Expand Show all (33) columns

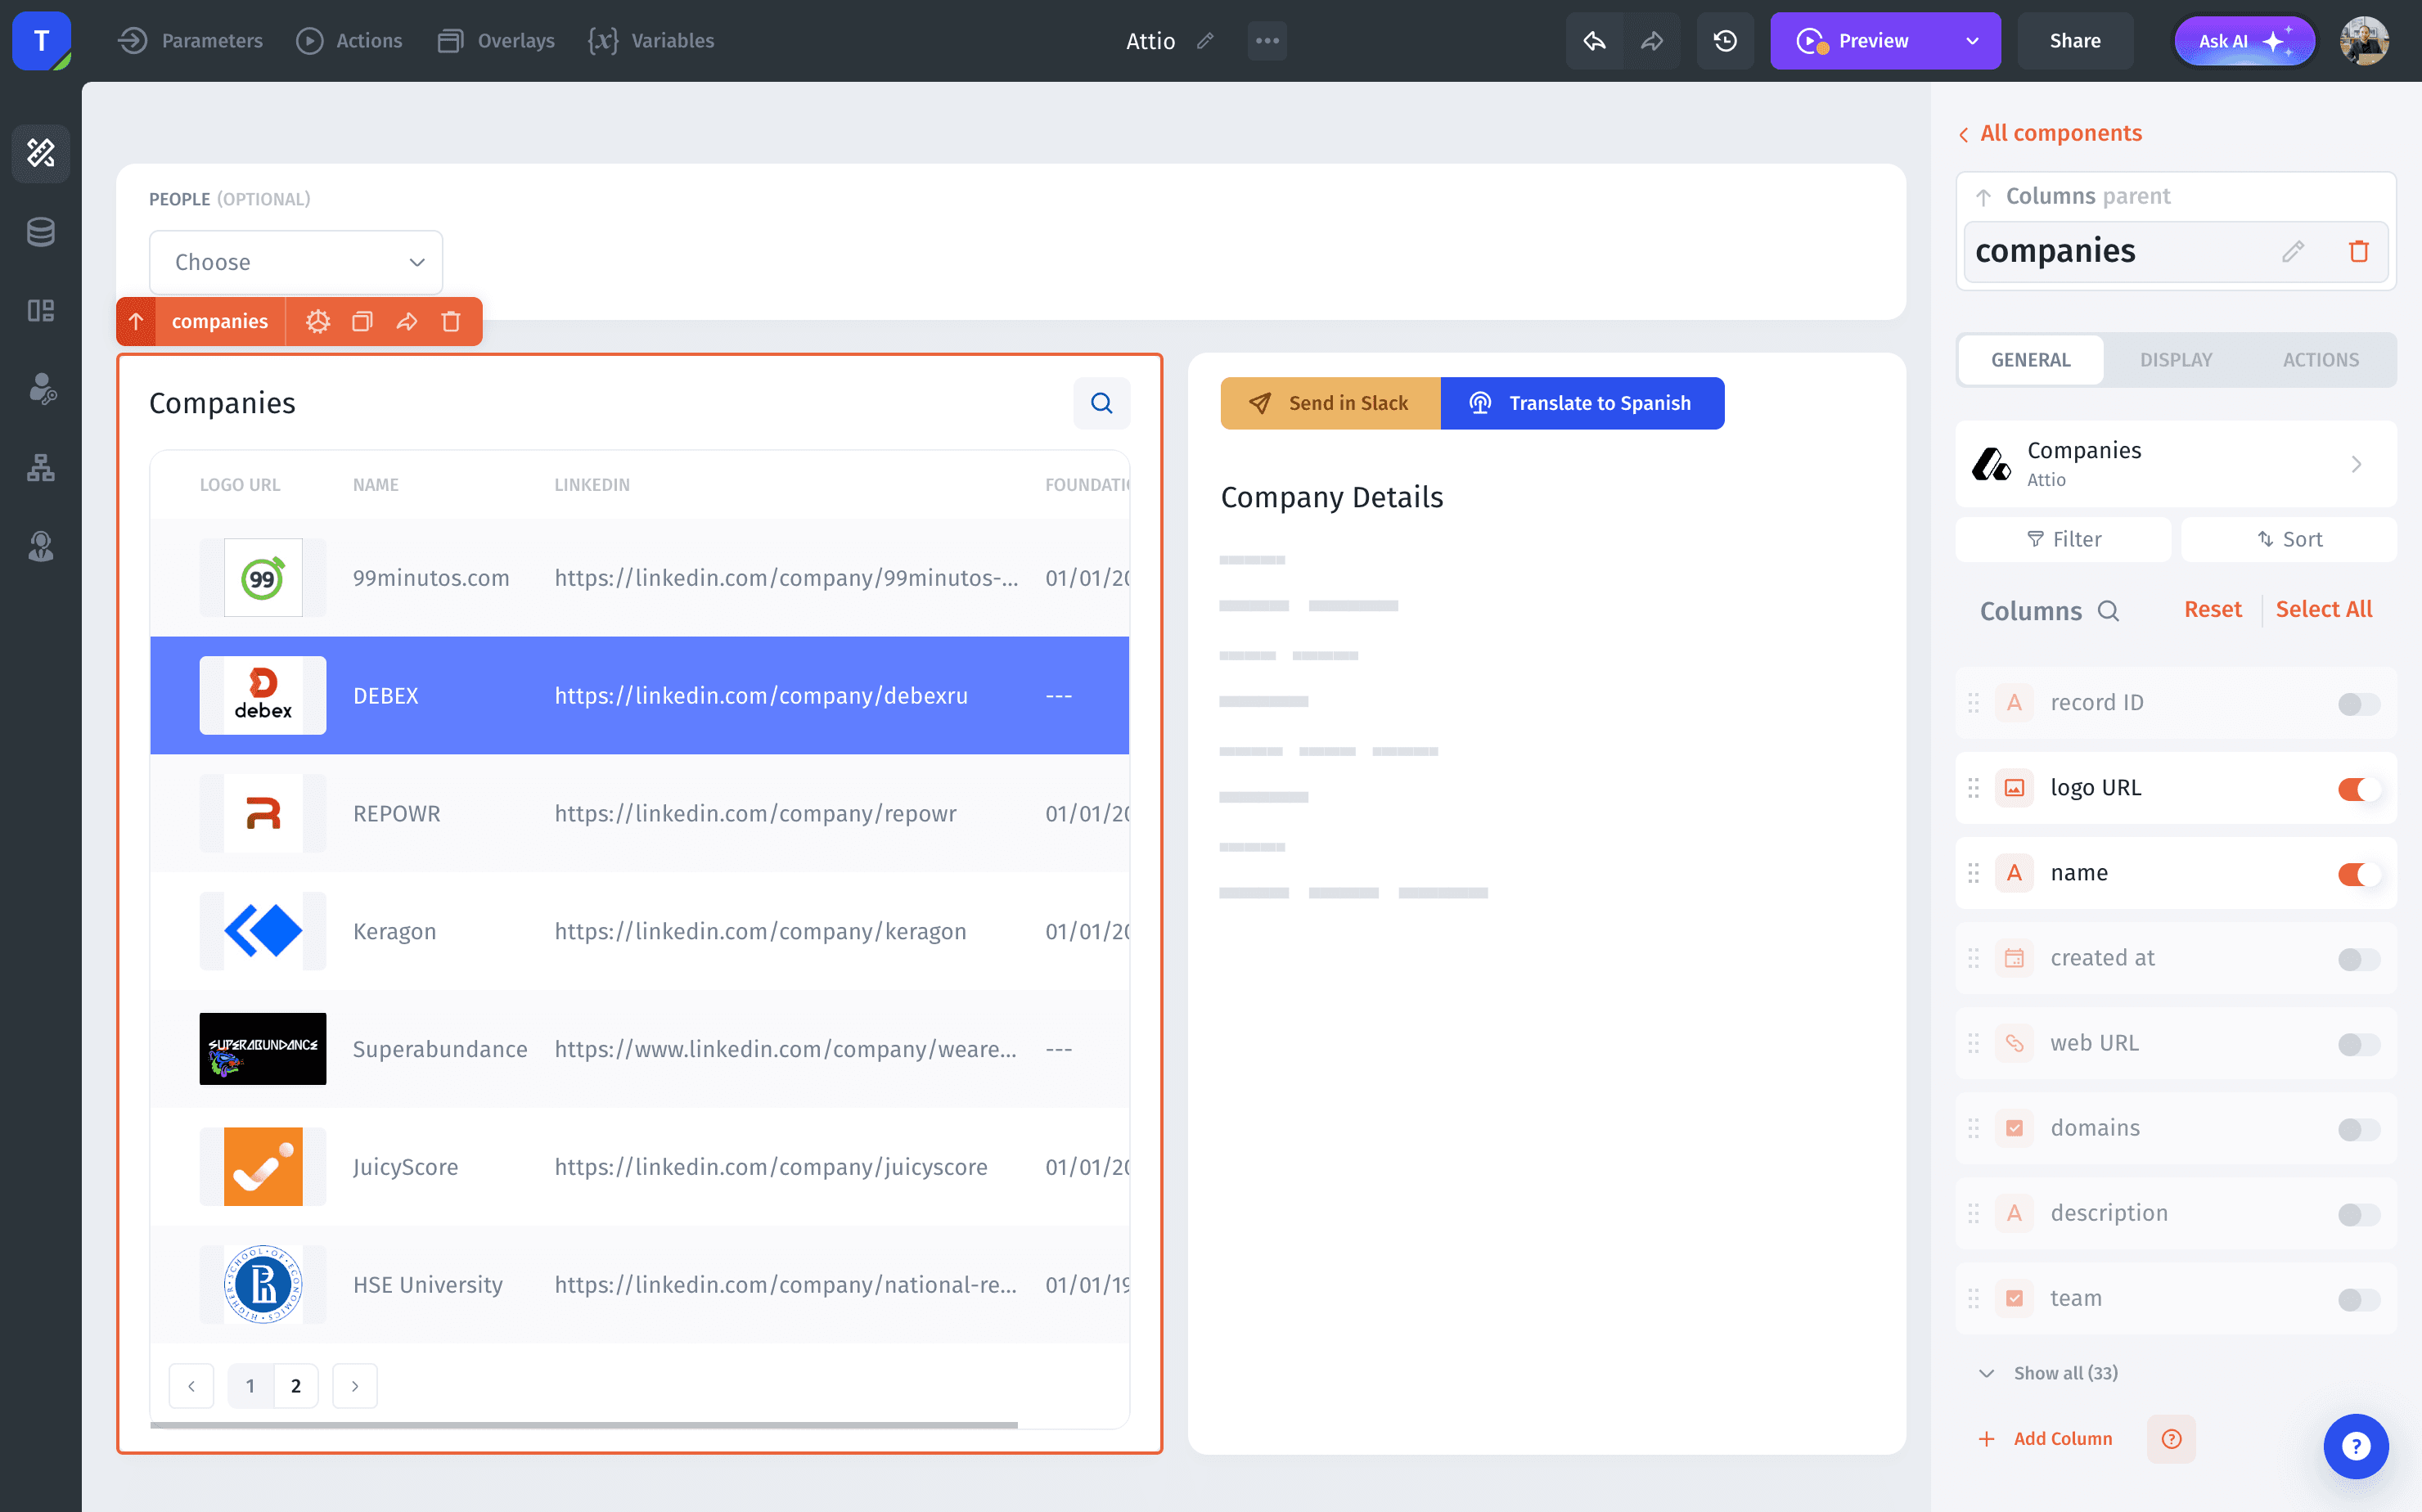[x=2064, y=1373]
